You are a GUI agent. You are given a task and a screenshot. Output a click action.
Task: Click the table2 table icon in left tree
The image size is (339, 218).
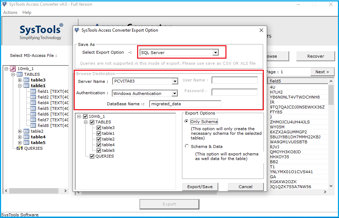point(27,131)
